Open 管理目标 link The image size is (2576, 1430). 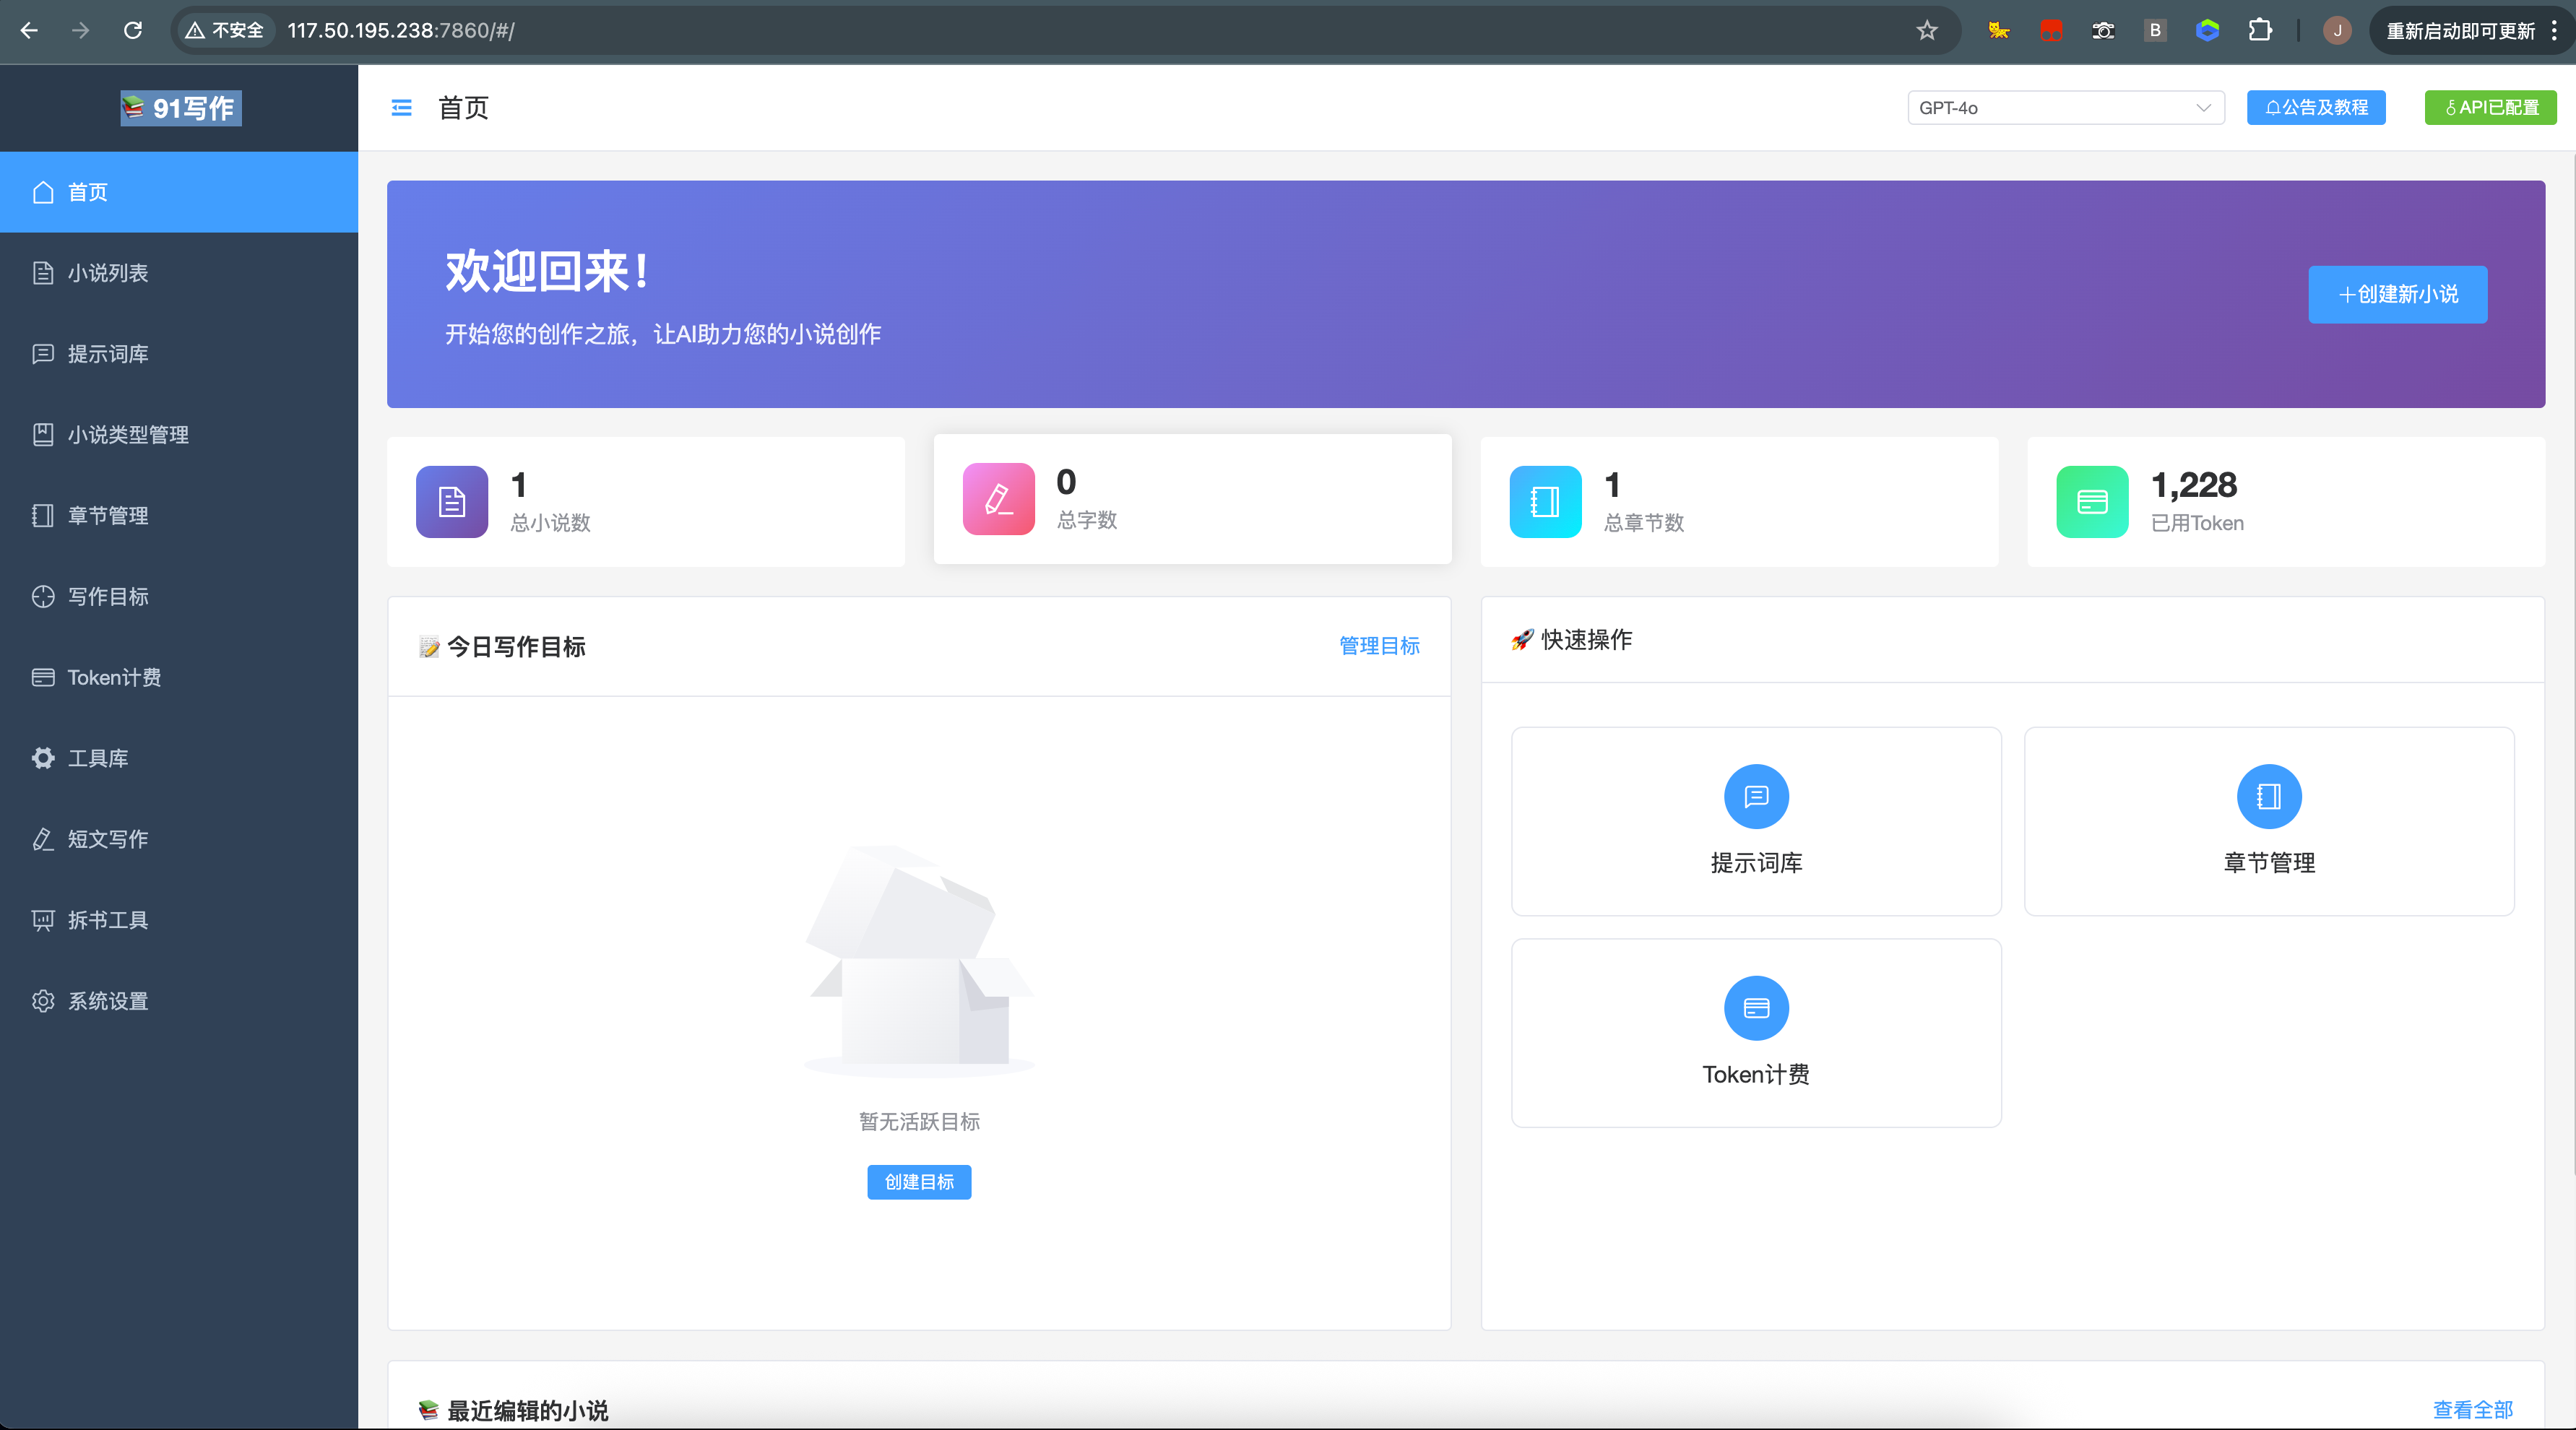1379,646
